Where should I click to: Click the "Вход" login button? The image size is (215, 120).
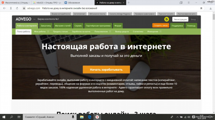(x=193, y=19)
